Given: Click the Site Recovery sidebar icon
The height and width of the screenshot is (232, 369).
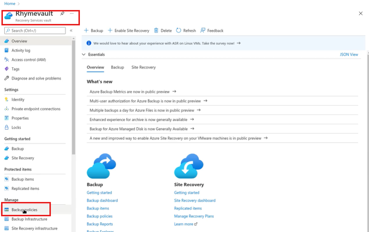Looking at the screenshot, I should pos(6,158).
